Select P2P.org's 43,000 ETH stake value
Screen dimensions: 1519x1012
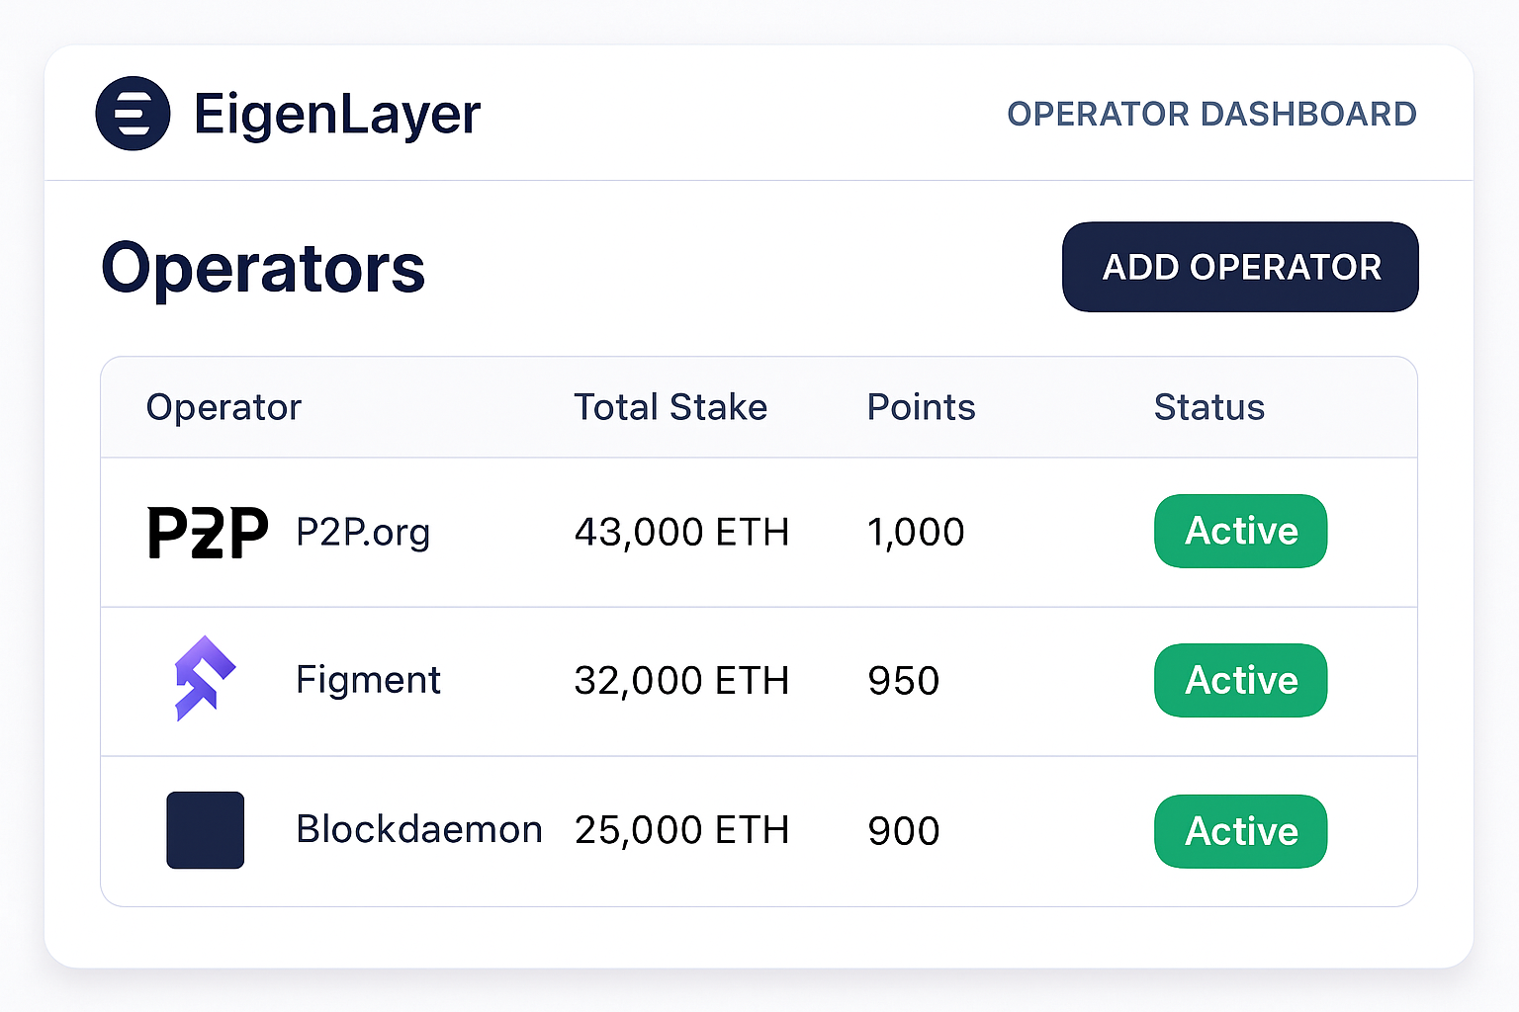pos(680,532)
